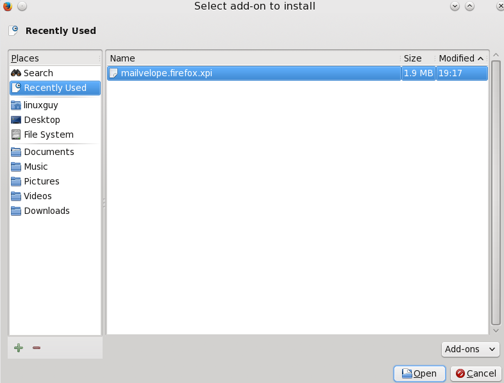Image resolution: width=504 pixels, height=383 pixels.
Task: Click the vertical scrollbar thumb
Action: click(x=496, y=193)
